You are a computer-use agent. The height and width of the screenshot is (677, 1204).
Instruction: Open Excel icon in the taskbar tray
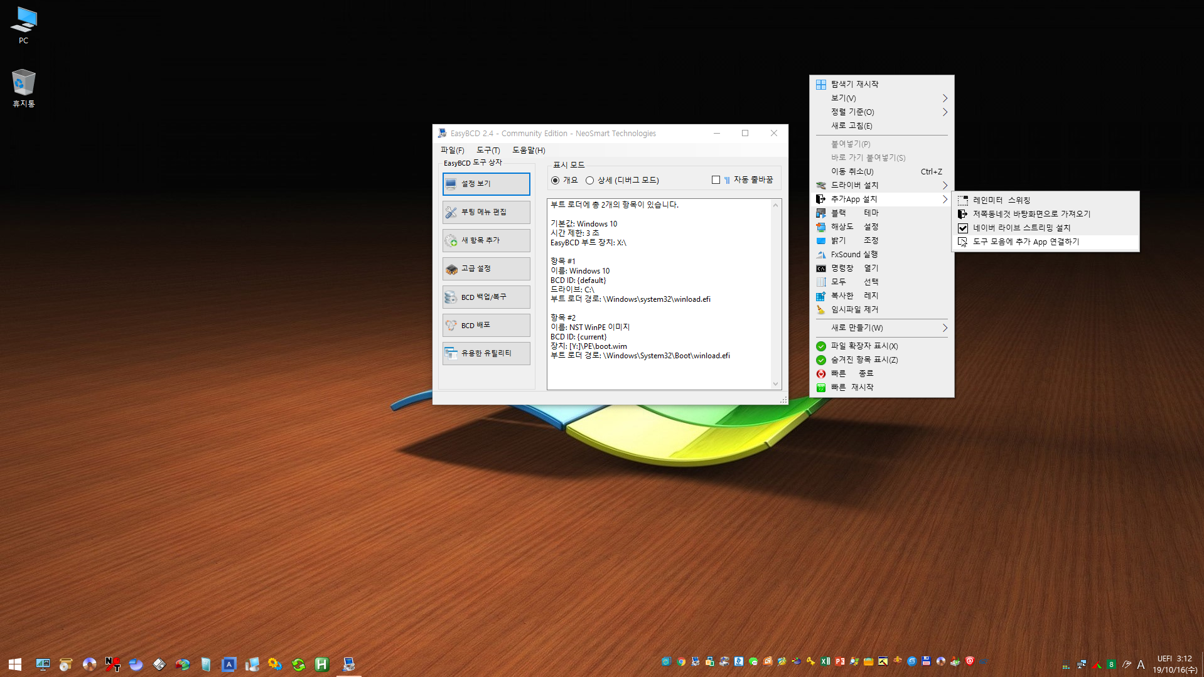pyautogui.click(x=825, y=661)
